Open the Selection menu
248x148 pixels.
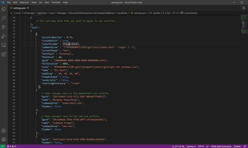click(24, 2)
